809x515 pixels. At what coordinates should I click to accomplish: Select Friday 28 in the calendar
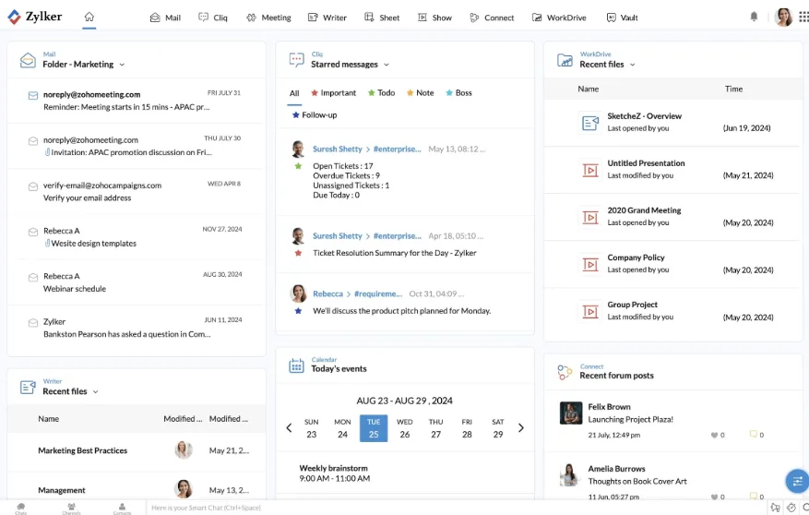(467, 428)
